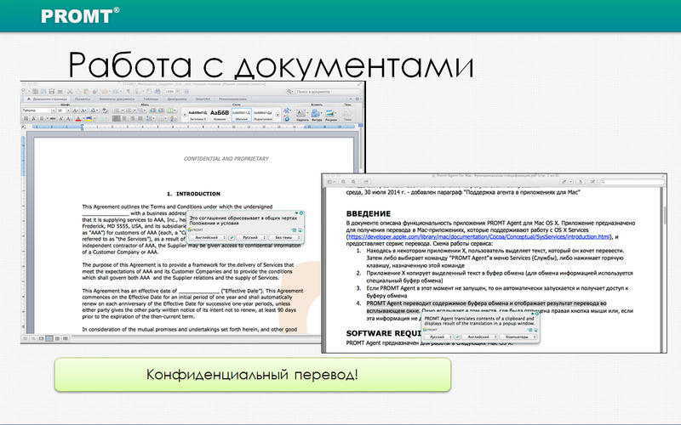Switch to the Разметка ribbon tab
The width and height of the screenshot is (681, 425).
pyautogui.click(x=83, y=99)
